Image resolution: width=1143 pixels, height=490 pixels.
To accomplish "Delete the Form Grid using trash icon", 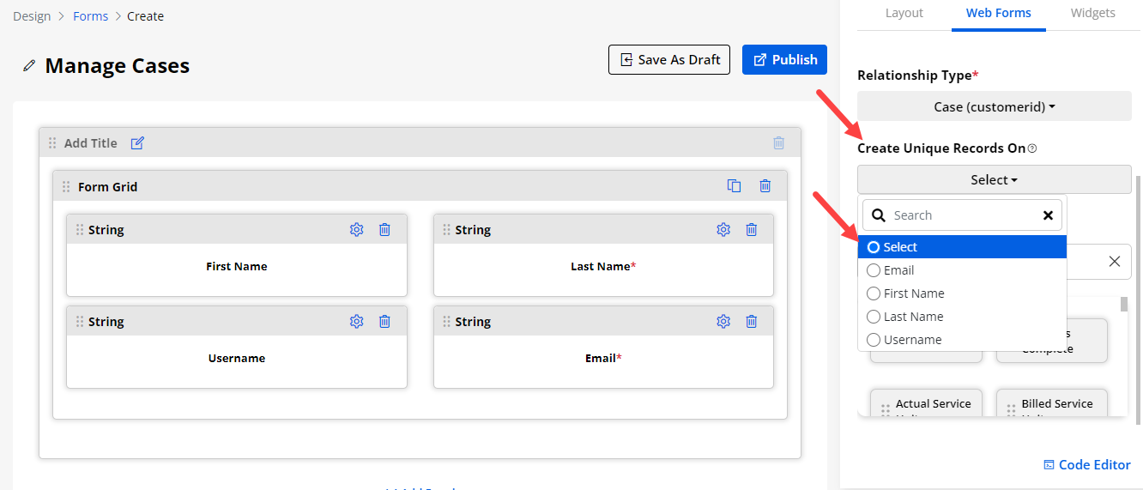I will (765, 186).
